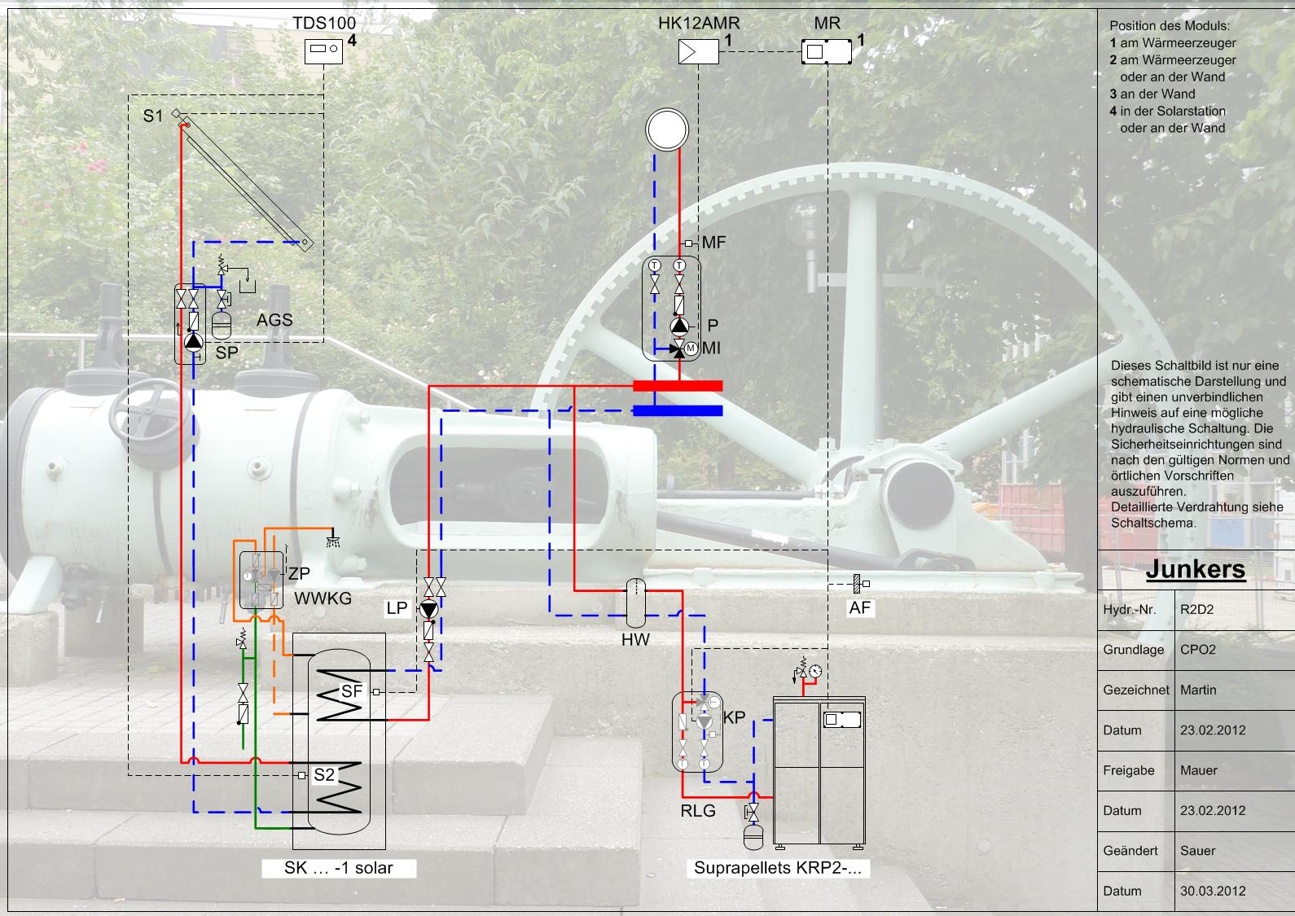
Task: Select the HK12AMR module symbol
Action: click(698, 52)
